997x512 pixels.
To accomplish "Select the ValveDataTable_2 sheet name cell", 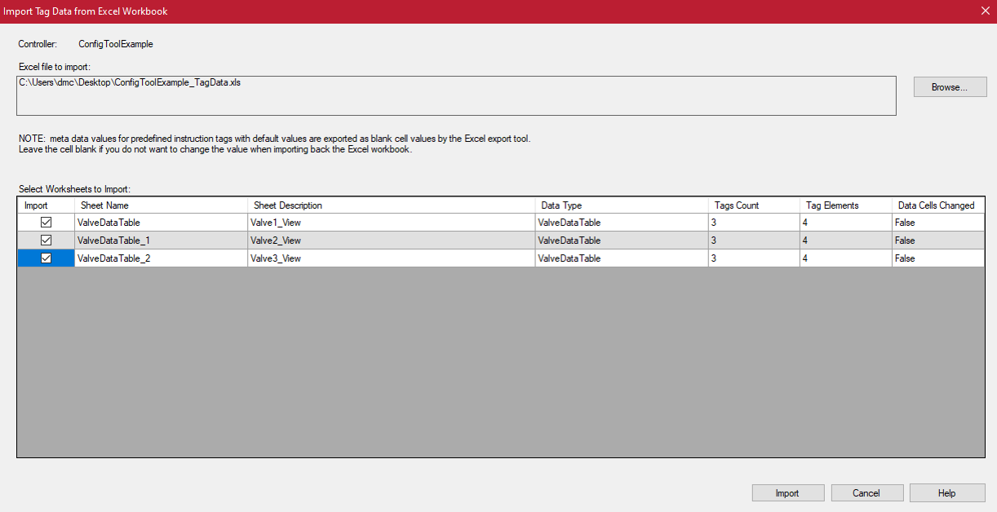I will 162,258.
